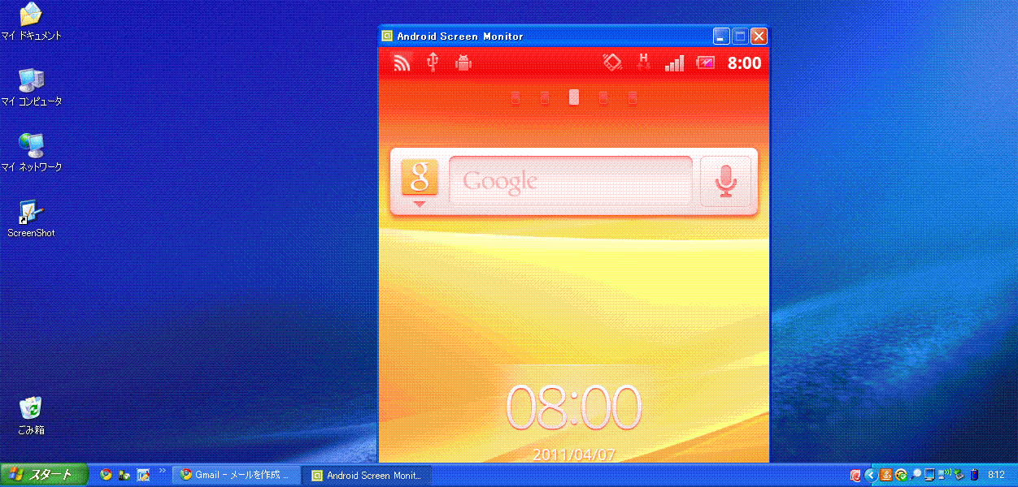Select the ごみ箱 recycle bin icon
1018x487 pixels.
pos(31,416)
